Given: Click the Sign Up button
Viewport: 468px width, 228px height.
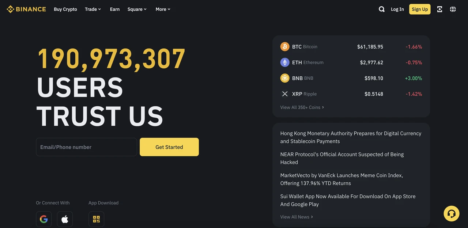Looking at the screenshot, I should tap(420, 9).
